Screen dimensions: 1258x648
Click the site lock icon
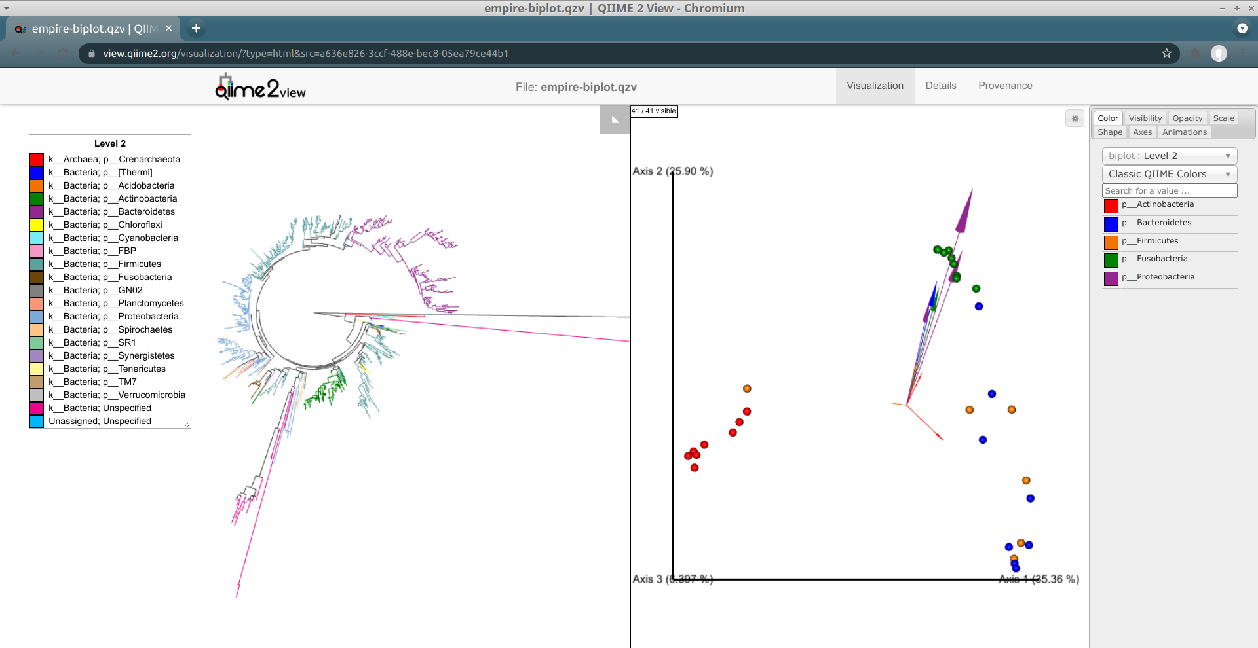tap(92, 54)
